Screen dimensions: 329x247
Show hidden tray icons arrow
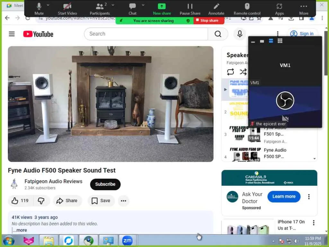tap(273, 241)
